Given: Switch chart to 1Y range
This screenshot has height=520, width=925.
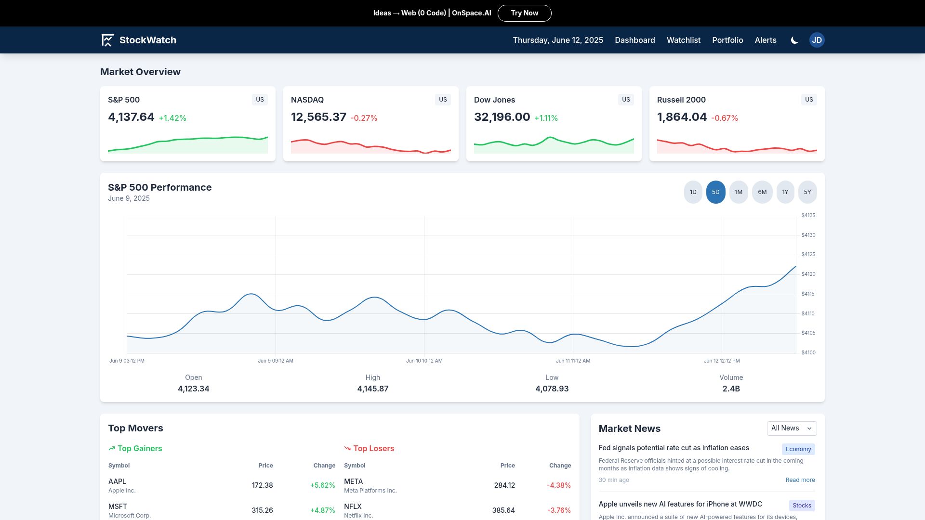Looking at the screenshot, I should pyautogui.click(x=785, y=192).
